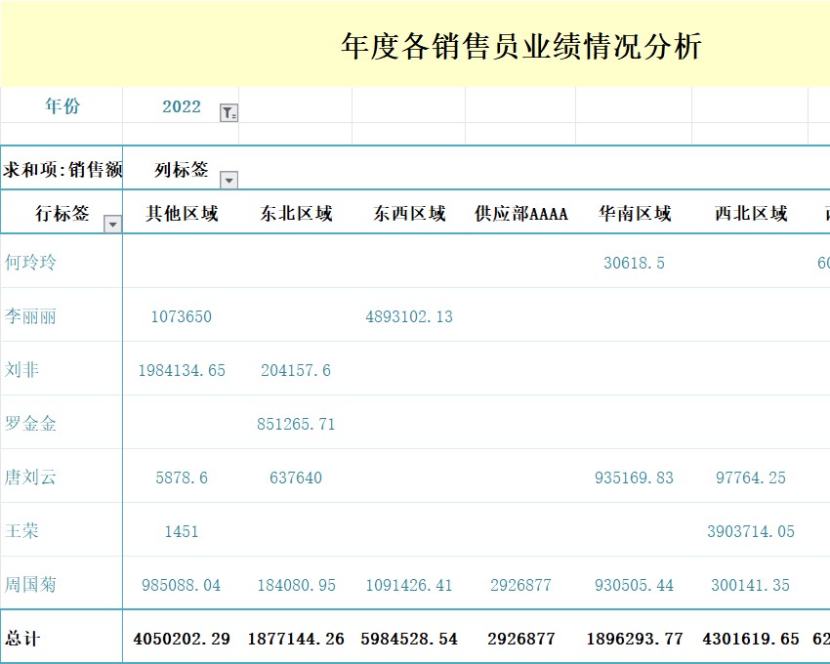
Task: Click the 东北区域 column header
Action: point(296,214)
